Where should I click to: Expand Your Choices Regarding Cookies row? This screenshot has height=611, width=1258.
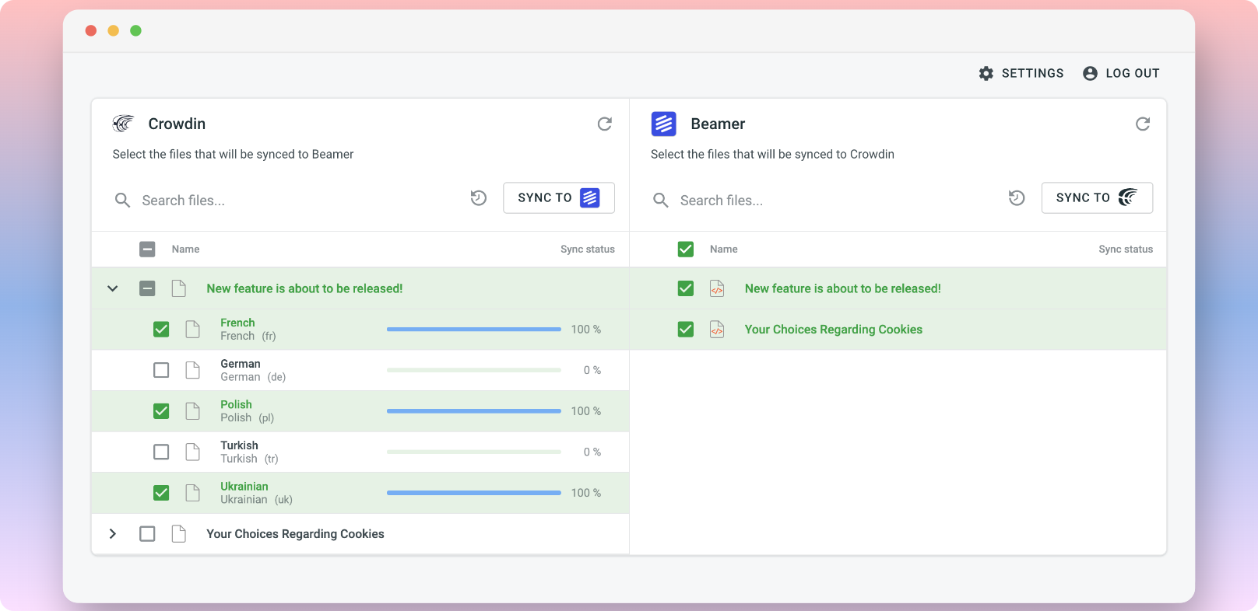tap(113, 534)
